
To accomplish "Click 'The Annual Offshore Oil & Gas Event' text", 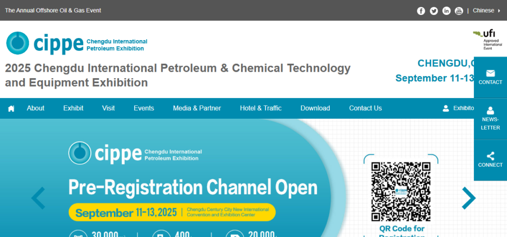I will coord(53,11).
